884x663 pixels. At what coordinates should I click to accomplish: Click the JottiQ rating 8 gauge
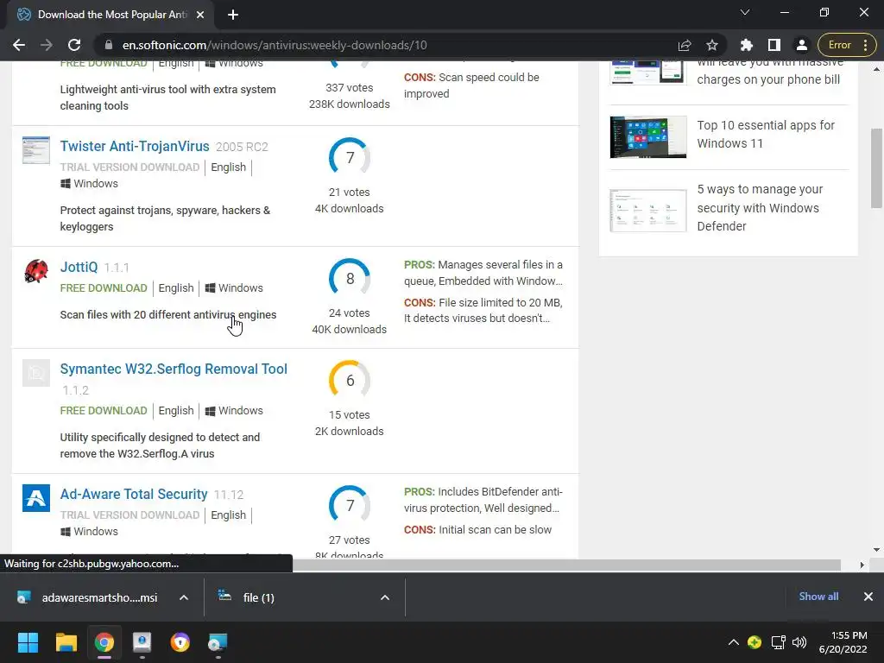[x=350, y=278]
